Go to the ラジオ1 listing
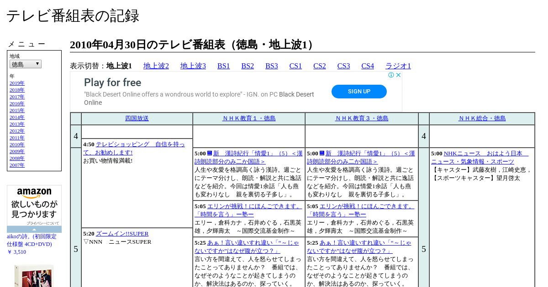Viewport: 548px width, 287px height. pyautogui.click(x=398, y=66)
